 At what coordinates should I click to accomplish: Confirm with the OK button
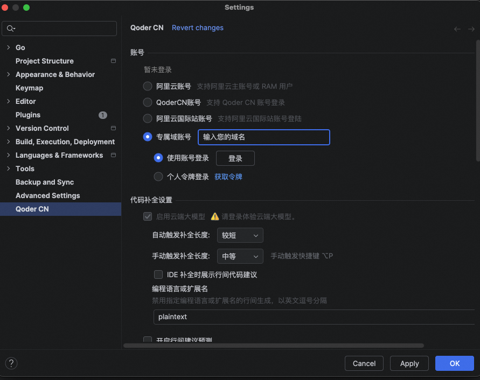click(x=455, y=363)
